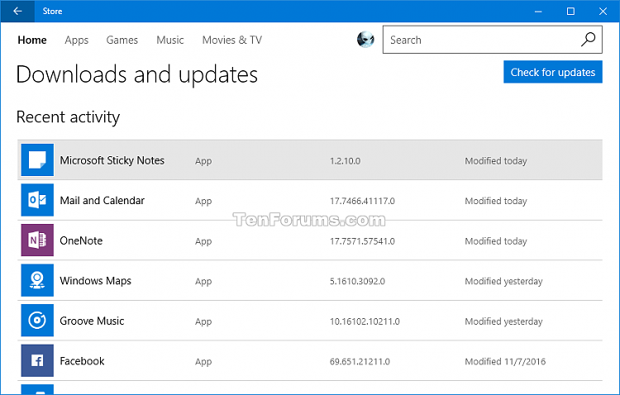Click the Downloads and updates heading
Viewport: 620px width, 395px height.
point(136,74)
